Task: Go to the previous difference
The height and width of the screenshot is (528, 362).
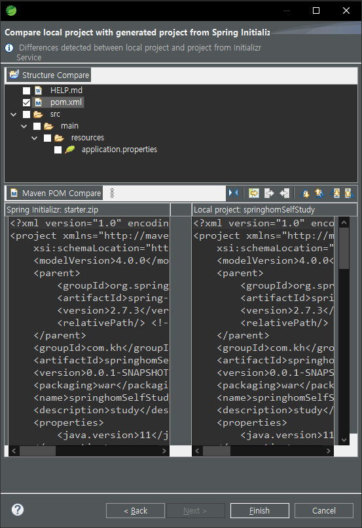Action: (319, 193)
